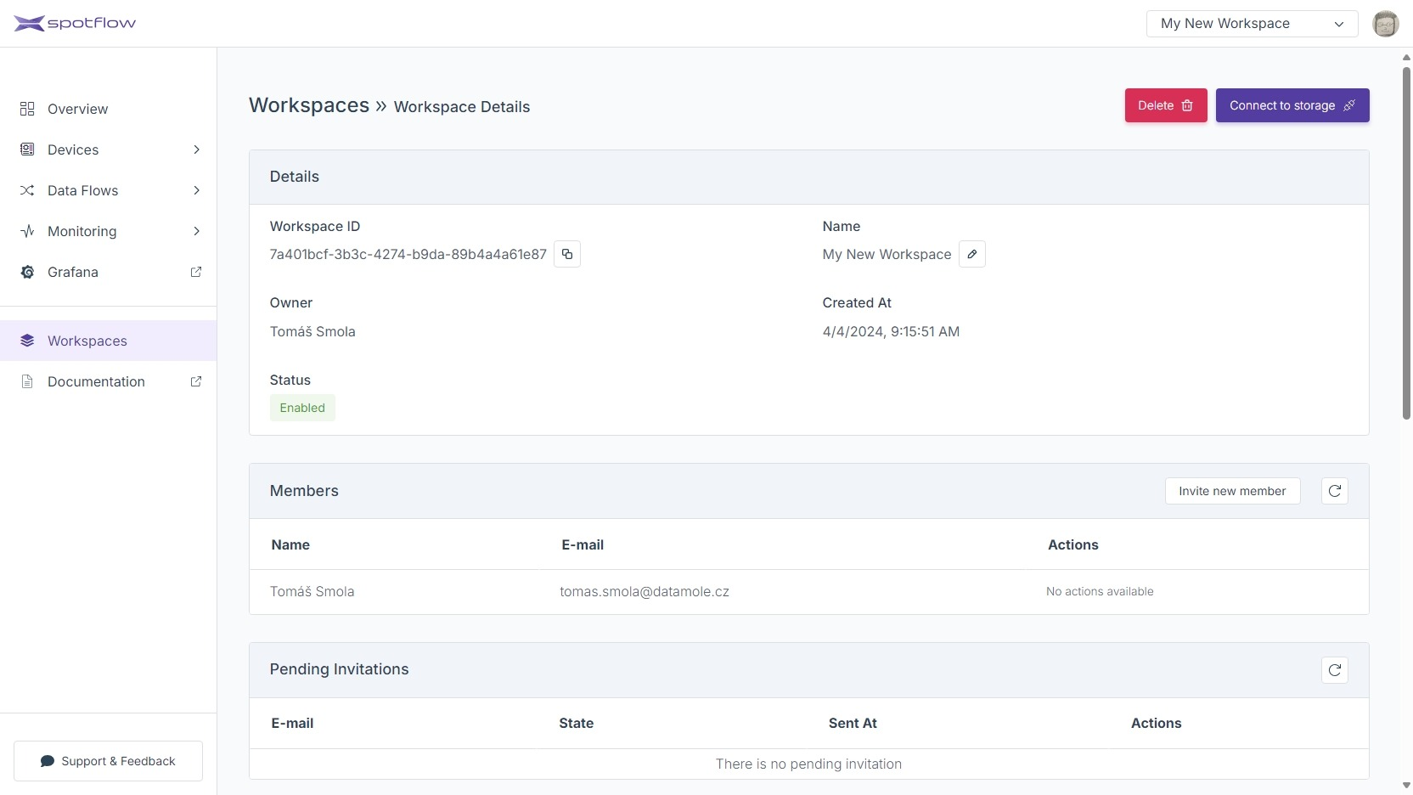Image resolution: width=1413 pixels, height=795 pixels.
Task: Click the Members section heading
Action: pos(304,491)
